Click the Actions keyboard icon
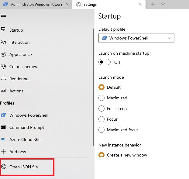Image resolution: width=189 pixels, height=179 pixels. [3, 90]
